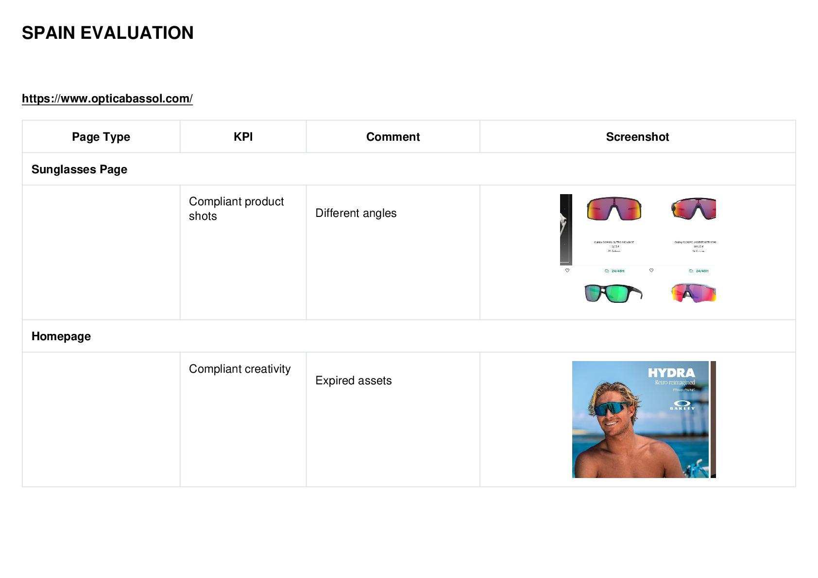Click the Oakley Sutro product name text

coord(614,242)
